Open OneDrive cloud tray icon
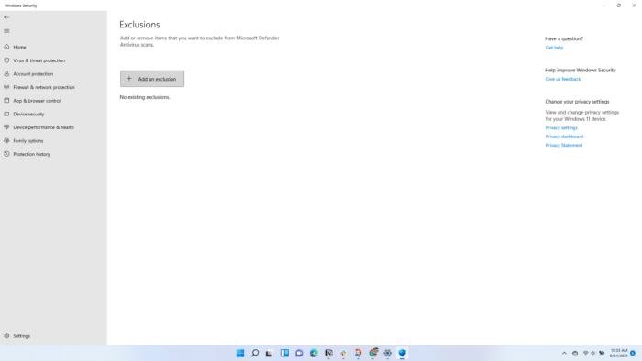 575,354
